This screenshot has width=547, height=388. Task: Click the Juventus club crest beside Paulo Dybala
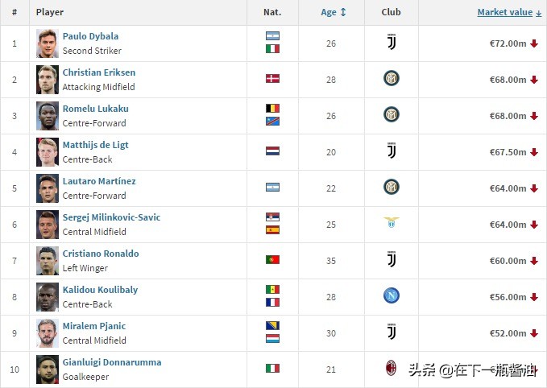pyautogui.click(x=392, y=42)
